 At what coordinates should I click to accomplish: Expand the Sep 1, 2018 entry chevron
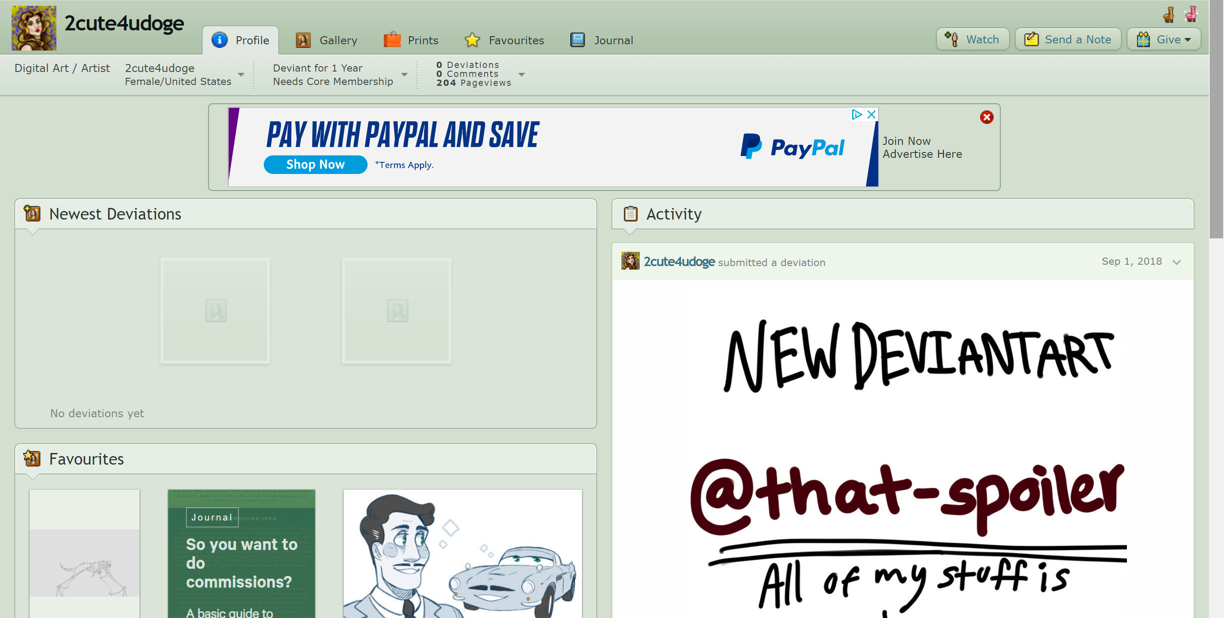(1177, 262)
